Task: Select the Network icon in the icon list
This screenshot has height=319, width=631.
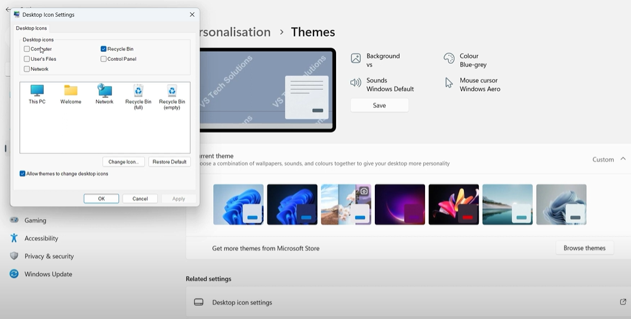Action: tap(104, 94)
